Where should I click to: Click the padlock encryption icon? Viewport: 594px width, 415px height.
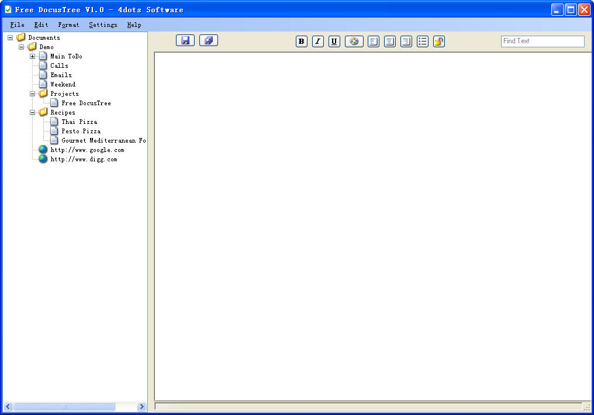coord(438,41)
